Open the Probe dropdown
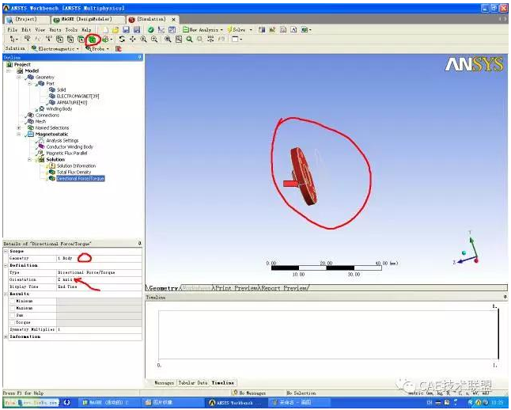The height and width of the screenshot is (410, 511). pyautogui.click(x=97, y=49)
